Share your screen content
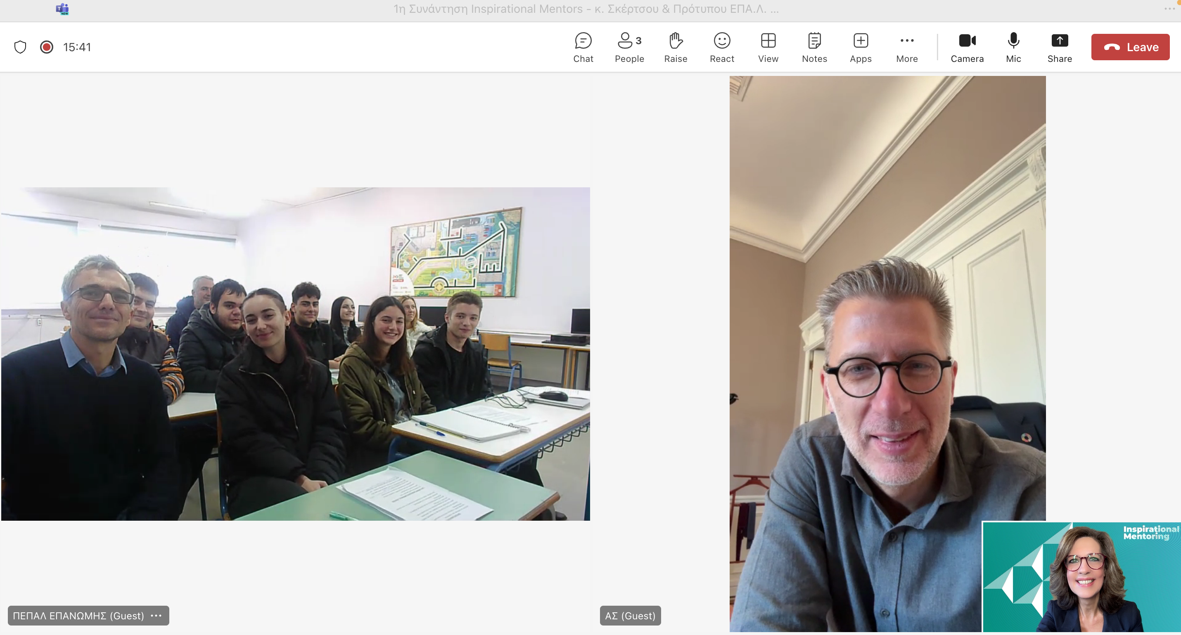The image size is (1181, 635). 1060,47
